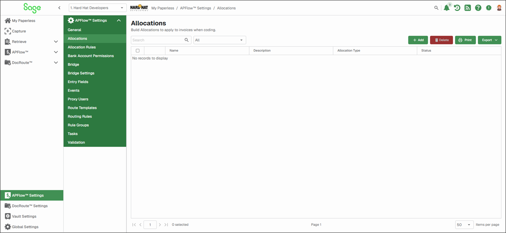Click the alert badge icon in header

[x=489, y=8]
